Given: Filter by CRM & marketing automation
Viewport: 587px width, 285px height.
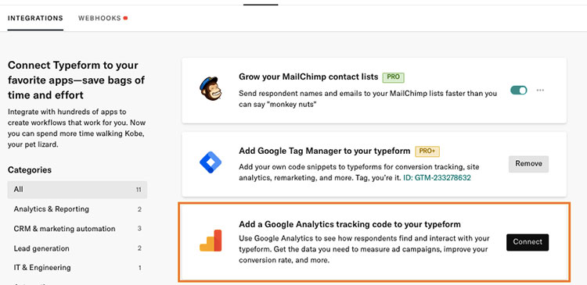Looking at the screenshot, I should coord(77,229).
